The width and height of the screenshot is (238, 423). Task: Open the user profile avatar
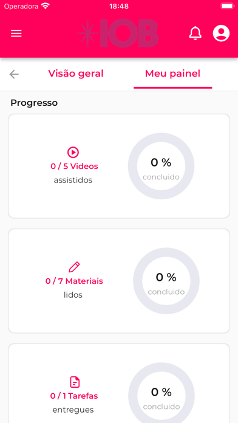coord(221,33)
